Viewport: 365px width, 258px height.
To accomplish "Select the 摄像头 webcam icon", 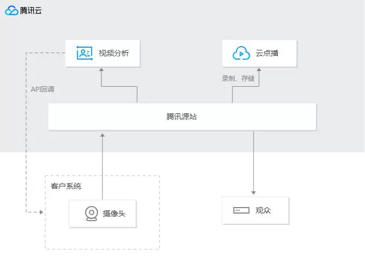I will click(92, 214).
